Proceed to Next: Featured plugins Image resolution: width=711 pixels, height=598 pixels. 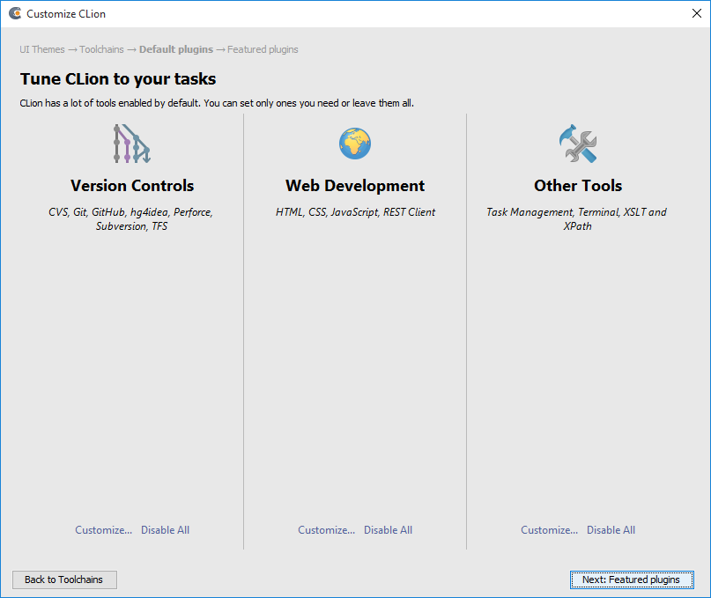[631, 580]
